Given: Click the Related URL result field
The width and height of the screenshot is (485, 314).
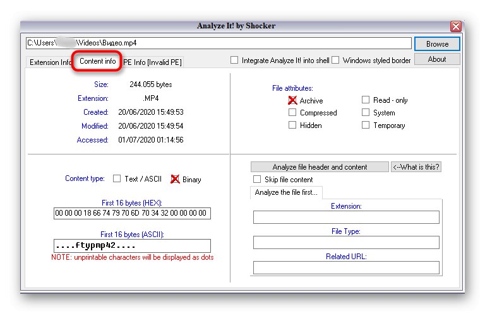Looking at the screenshot, I should (346, 268).
